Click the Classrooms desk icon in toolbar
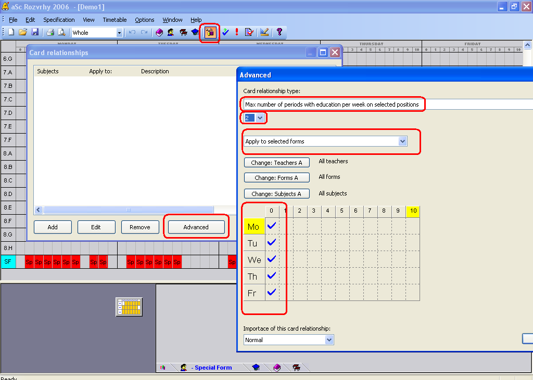The image size is (533, 380). click(x=183, y=32)
